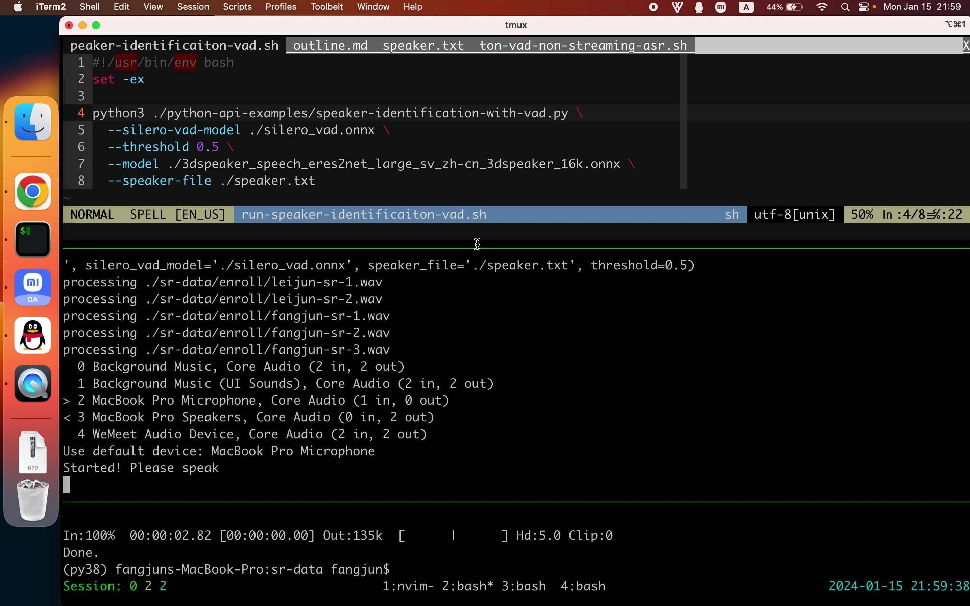The image size is (970, 606).
Task: Open Mi OA app in Dock
Action: click(x=33, y=287)
